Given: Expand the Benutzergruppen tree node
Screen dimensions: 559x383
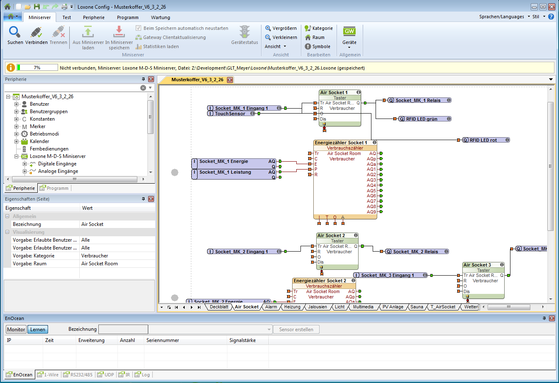Looking at the screenshot, I should click(17, 112).
